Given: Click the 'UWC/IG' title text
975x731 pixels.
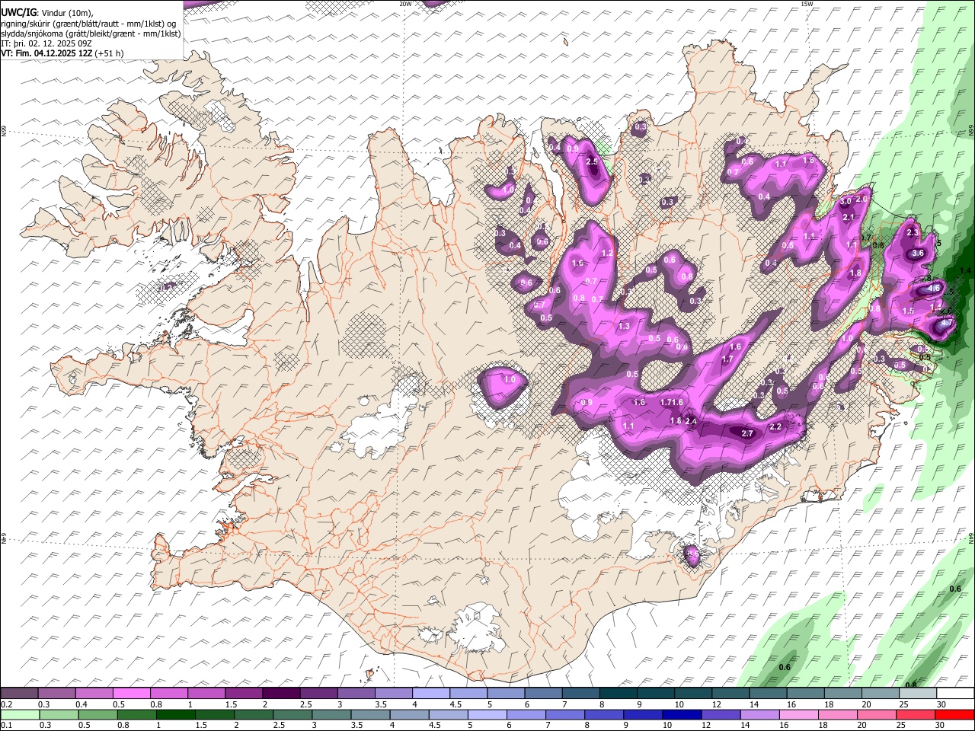Looking at the screenshot, I should point(18,13).
